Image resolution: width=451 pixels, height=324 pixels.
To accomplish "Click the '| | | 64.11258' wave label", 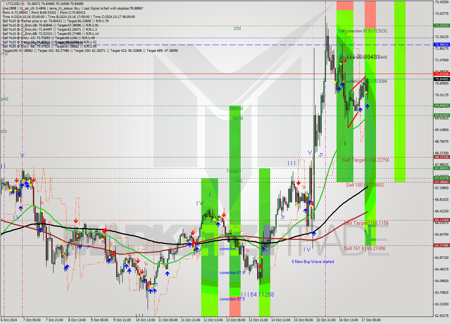I will pos(258,294).
